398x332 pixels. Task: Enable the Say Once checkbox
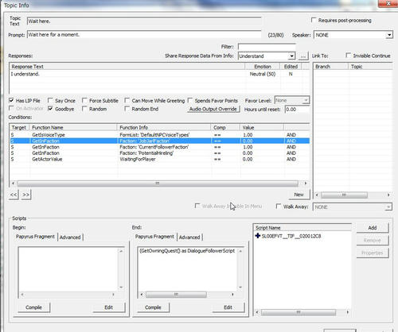(50, 100)
